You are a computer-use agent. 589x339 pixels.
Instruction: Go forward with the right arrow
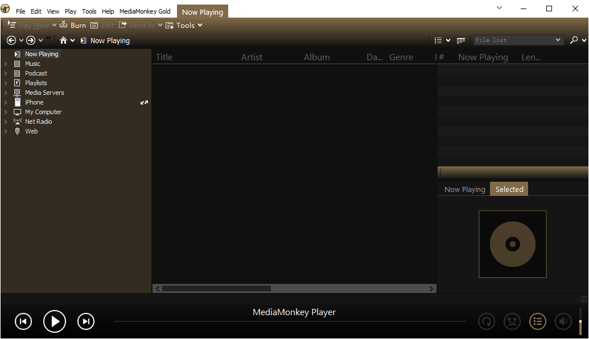point(31,40)
